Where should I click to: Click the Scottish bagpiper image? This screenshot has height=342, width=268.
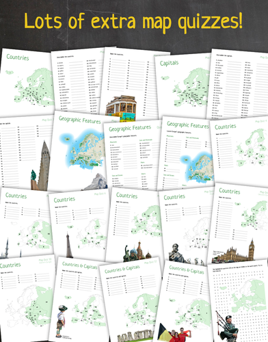point(227,326)
